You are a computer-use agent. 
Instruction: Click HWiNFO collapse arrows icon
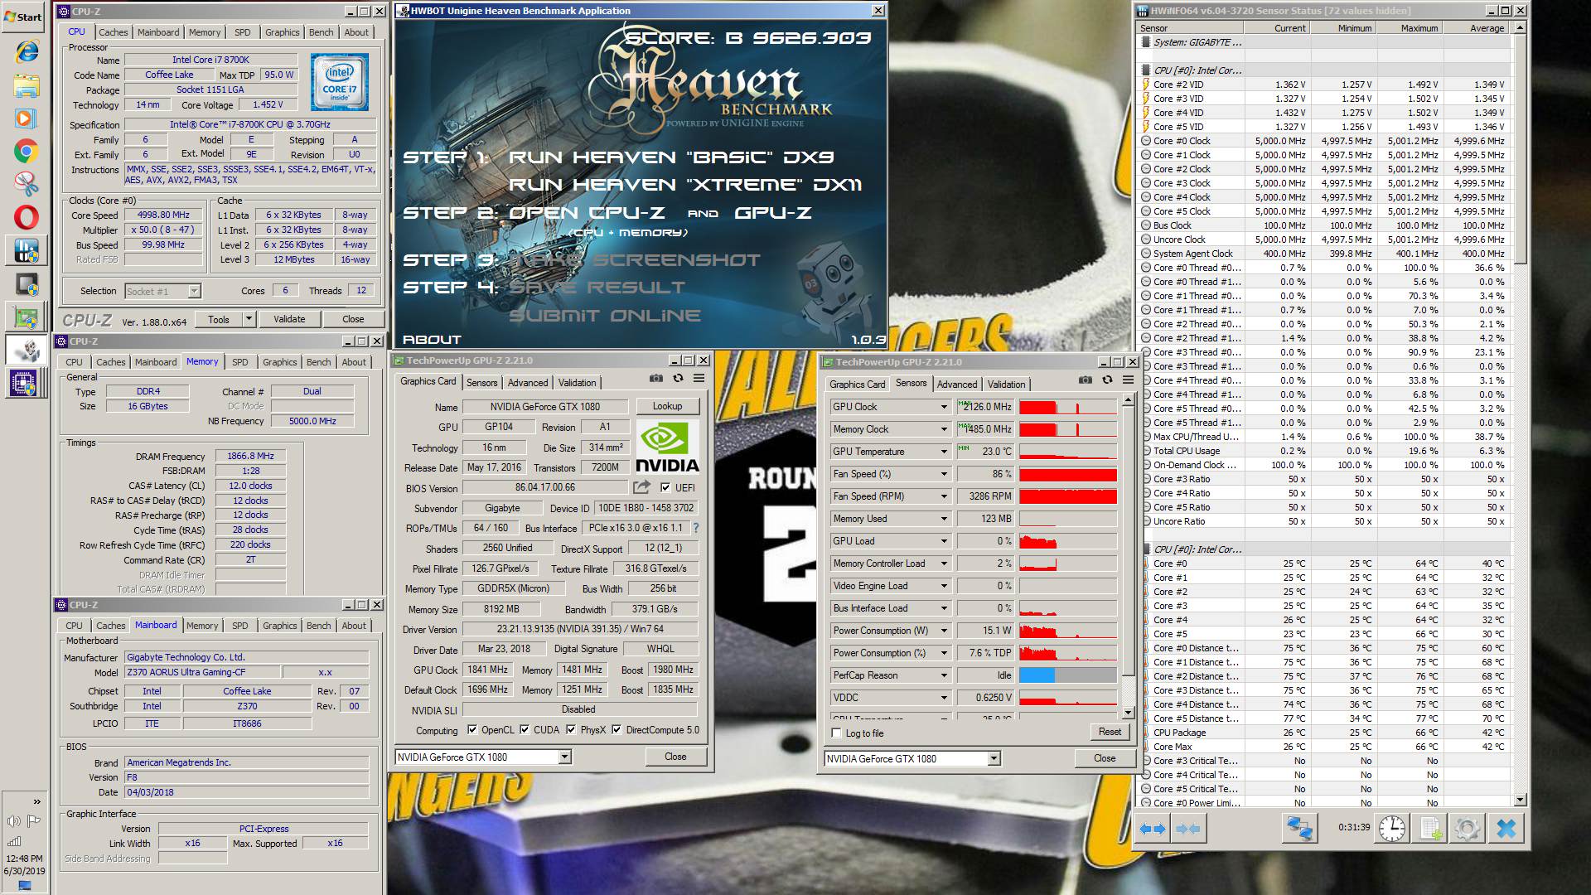click(x=1187, y=828)
